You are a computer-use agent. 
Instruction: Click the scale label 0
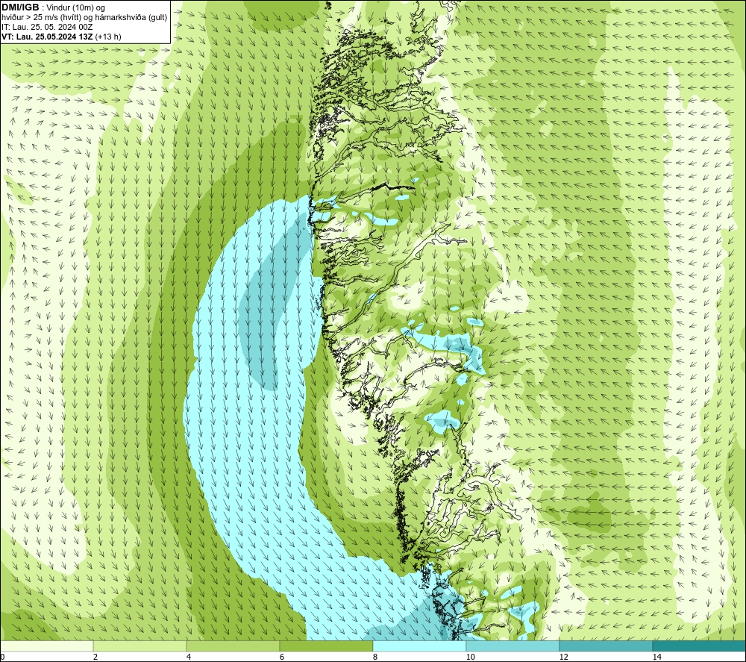(x=2, y=658)
